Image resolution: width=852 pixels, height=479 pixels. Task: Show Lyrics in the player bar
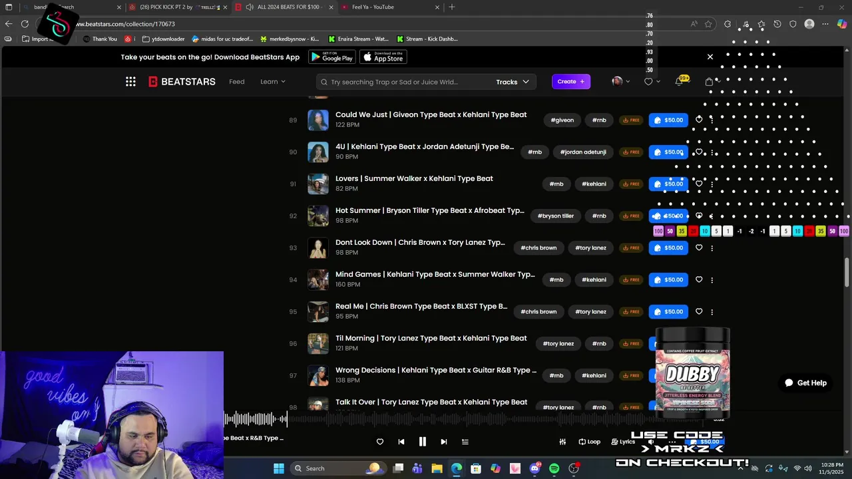click(623, 442)
